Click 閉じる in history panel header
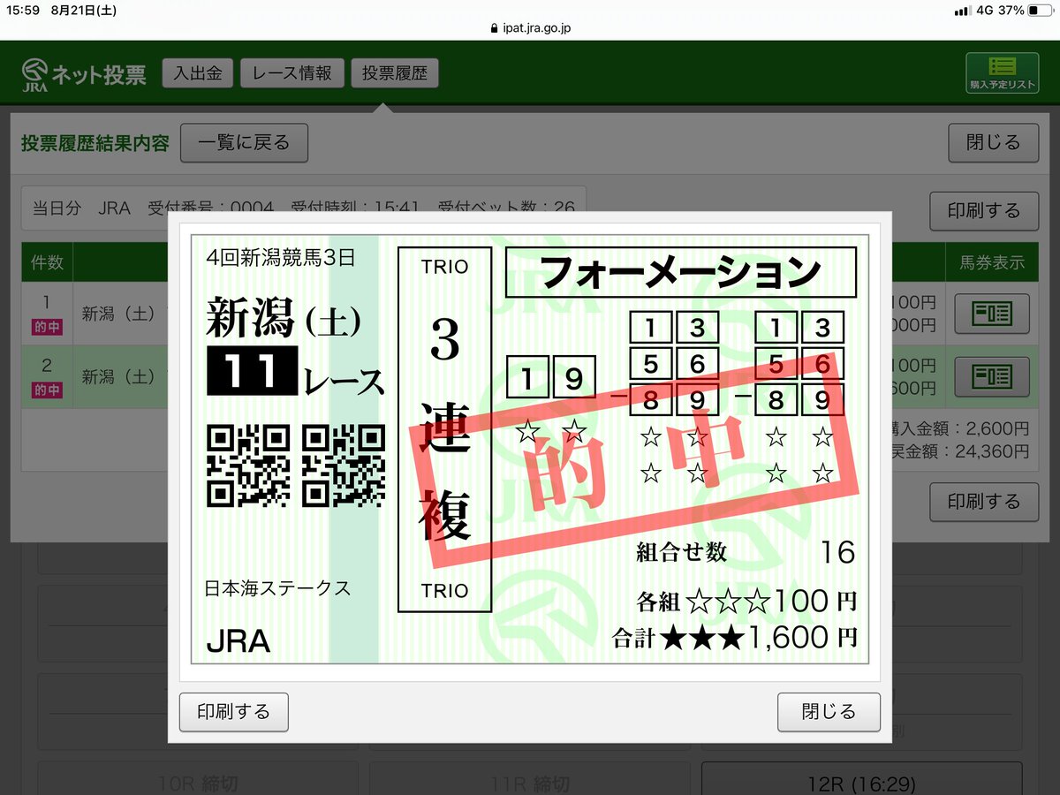1060x795 pixels. coord(994,143)
